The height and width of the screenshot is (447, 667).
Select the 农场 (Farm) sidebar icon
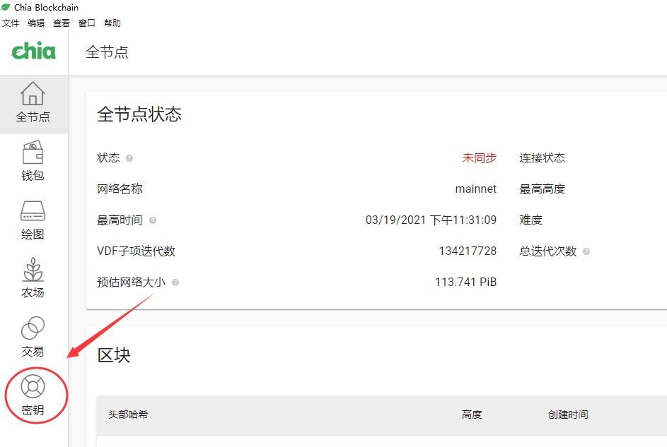click(33, 277)
